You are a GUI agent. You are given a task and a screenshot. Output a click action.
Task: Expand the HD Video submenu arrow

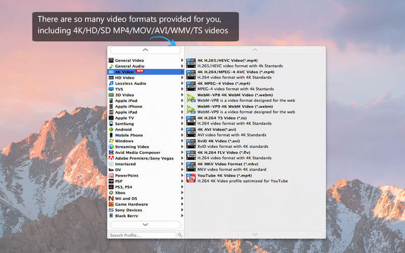coord(182,77)
